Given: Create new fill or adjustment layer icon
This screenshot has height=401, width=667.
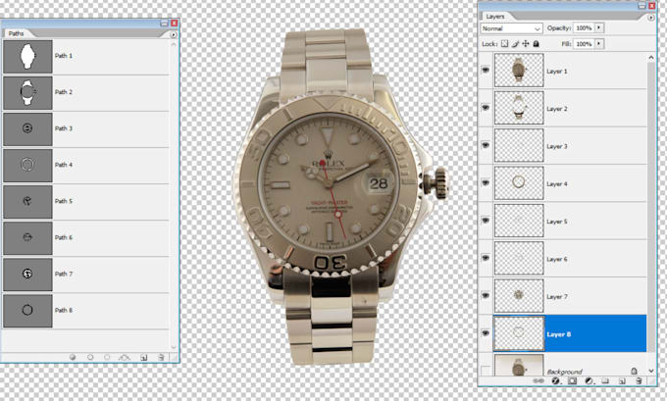Looking at the screenshot, I should point(589,381).
